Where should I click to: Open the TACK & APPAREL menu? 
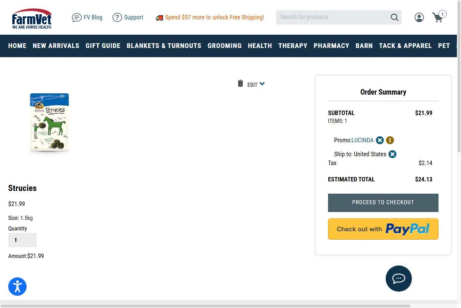405,46
